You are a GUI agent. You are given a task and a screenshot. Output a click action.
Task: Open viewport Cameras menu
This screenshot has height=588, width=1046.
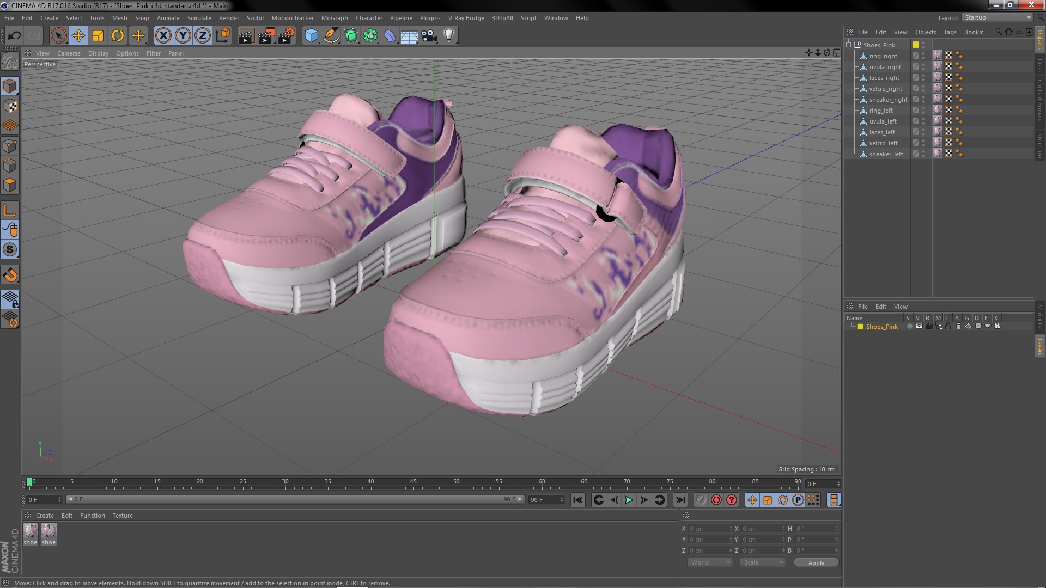pos(69,53)
